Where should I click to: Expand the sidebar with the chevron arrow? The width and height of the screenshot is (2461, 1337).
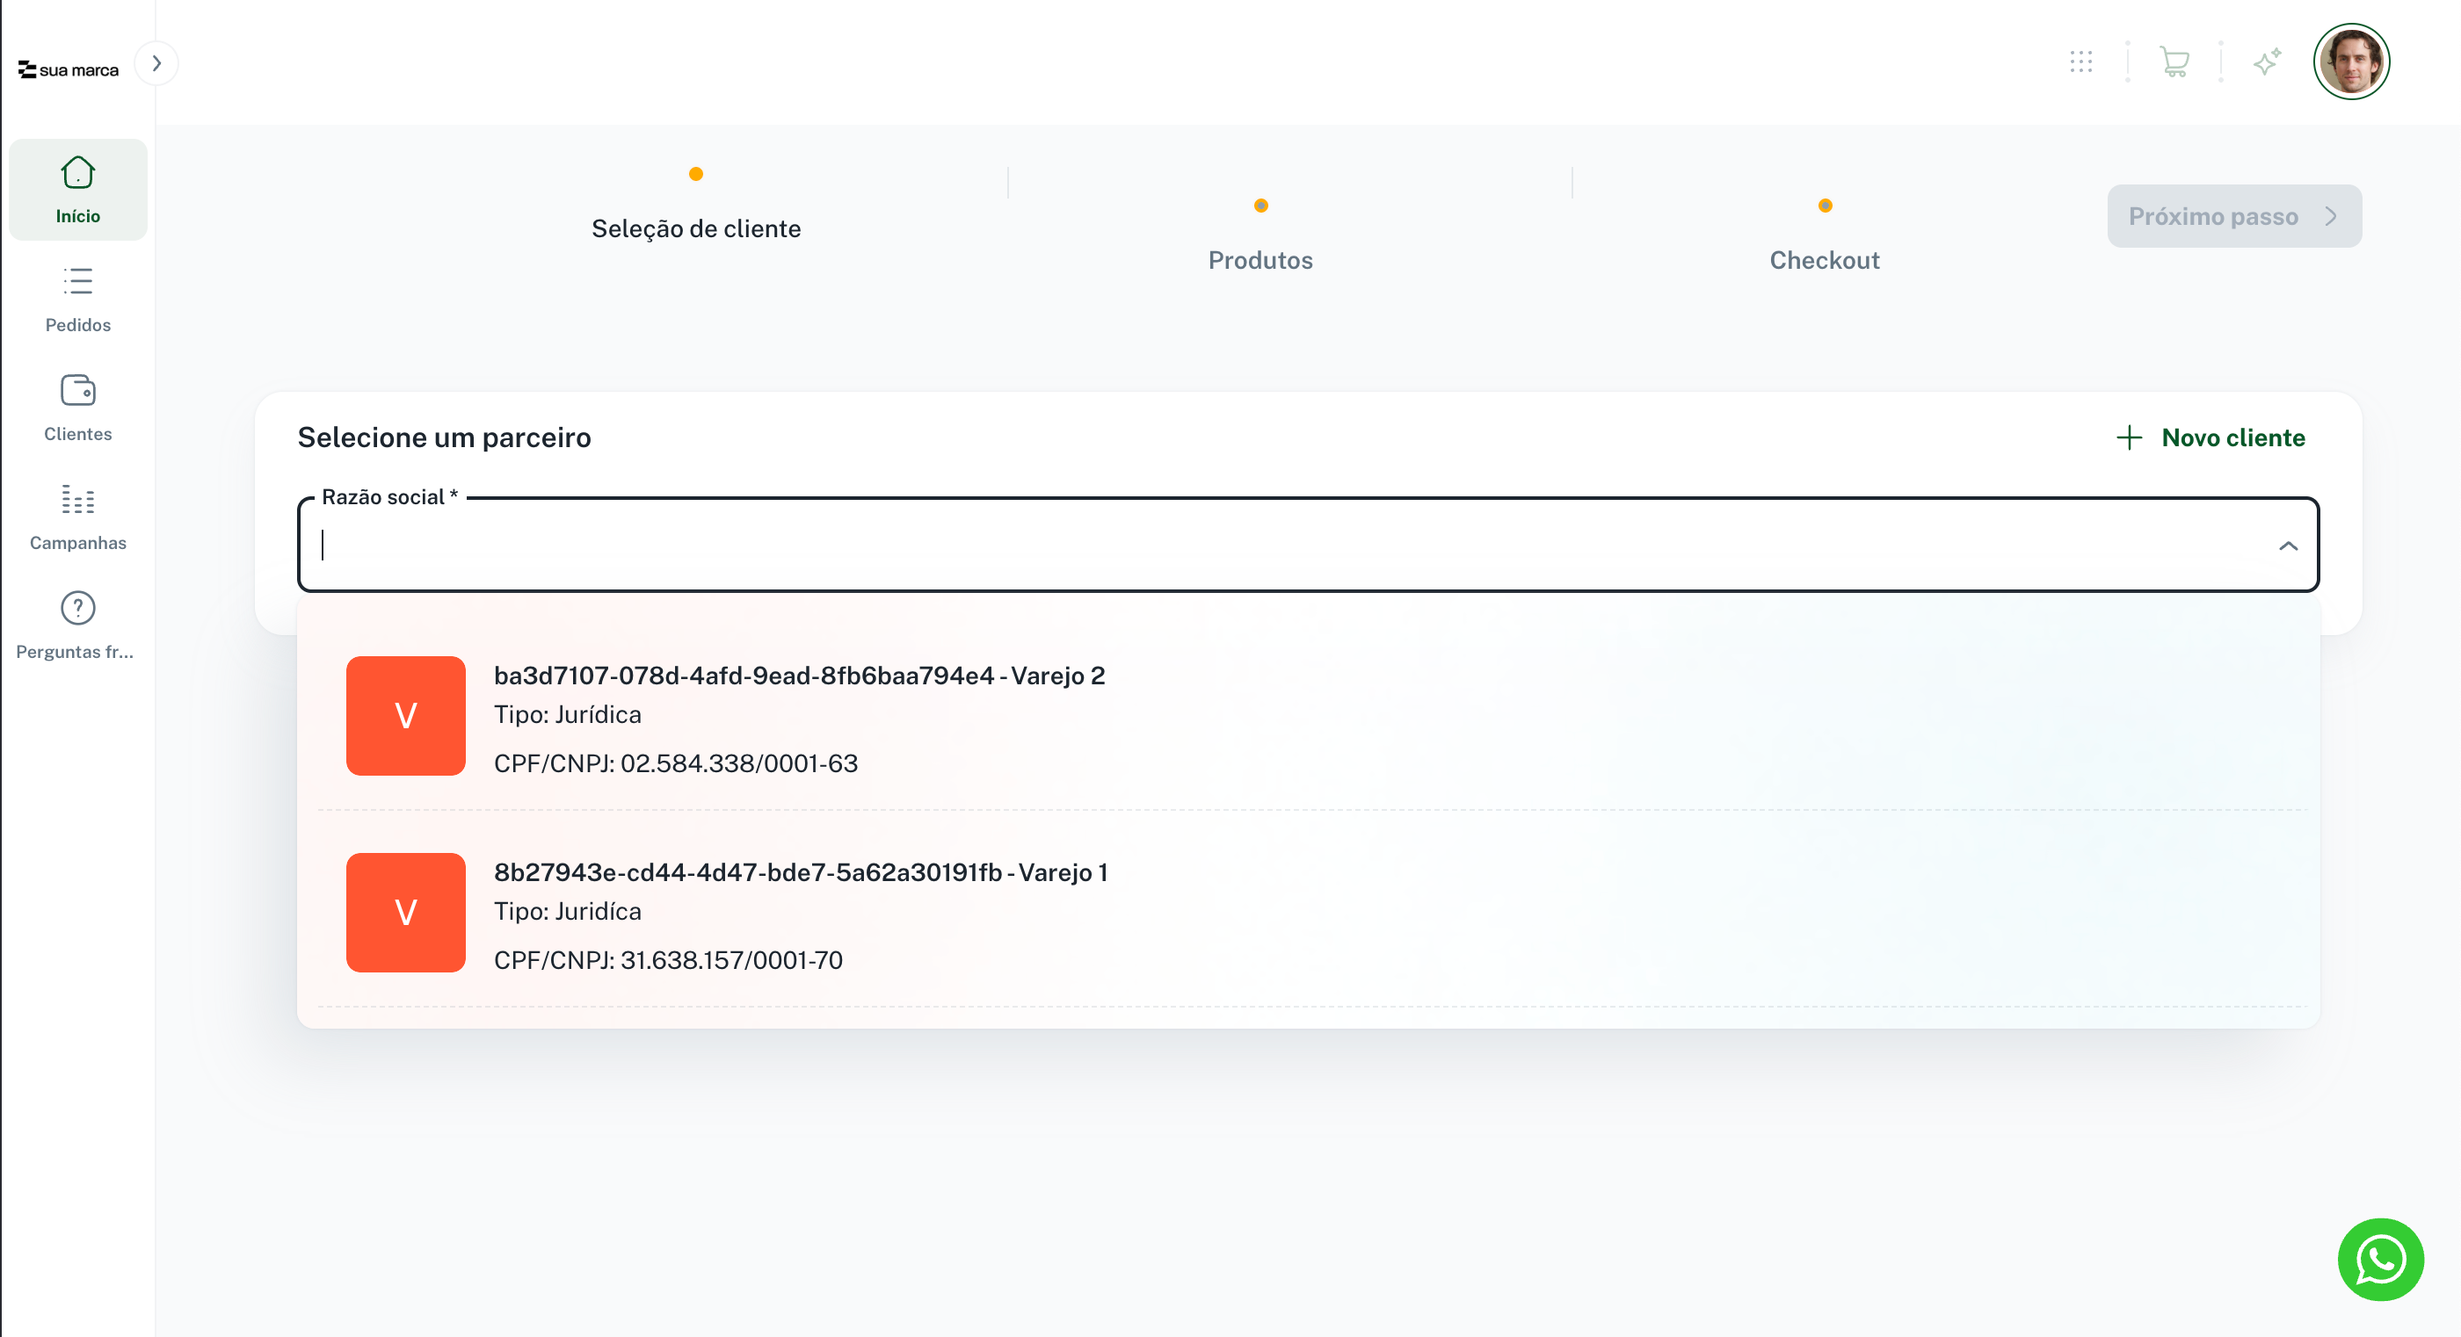point(156,64)
